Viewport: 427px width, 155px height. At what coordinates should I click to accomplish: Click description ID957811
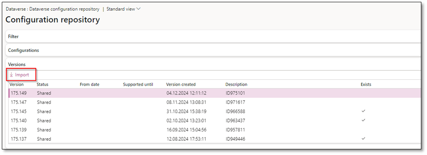click(x=235, y=130)
